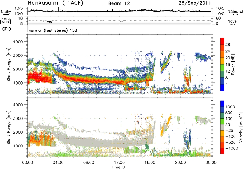Click the '04:00' time axis label
The width and height of the screenshot is (244, 169).
click(58, 163)
